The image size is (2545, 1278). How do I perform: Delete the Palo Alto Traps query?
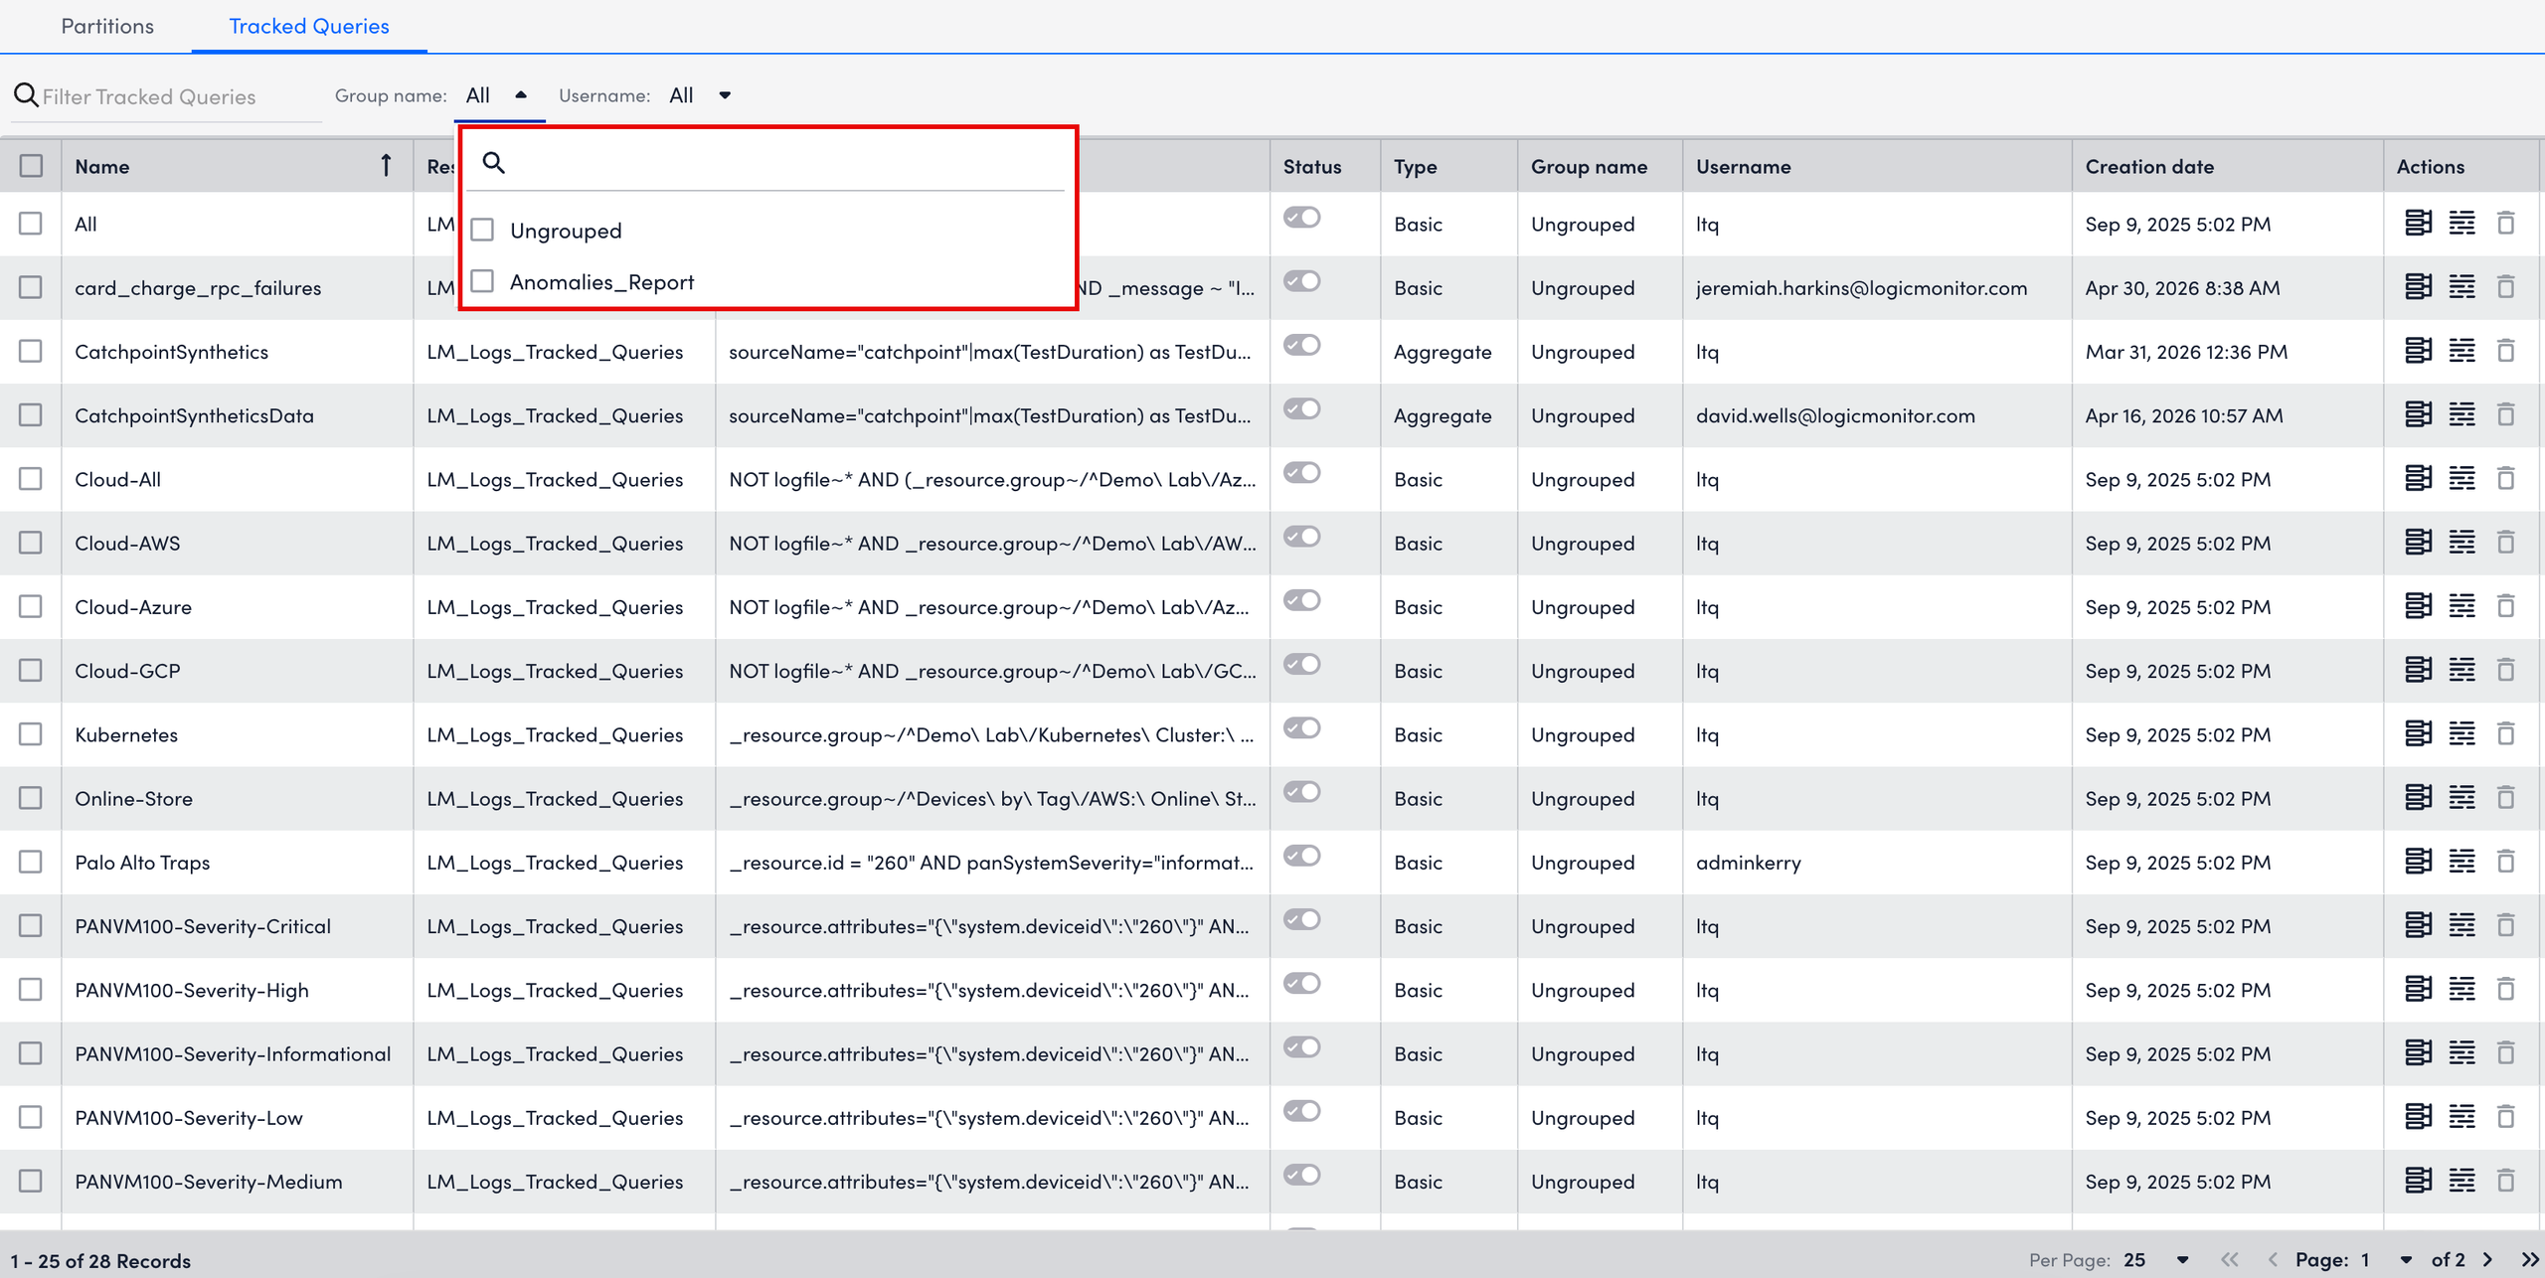(x=2505, y=862)
